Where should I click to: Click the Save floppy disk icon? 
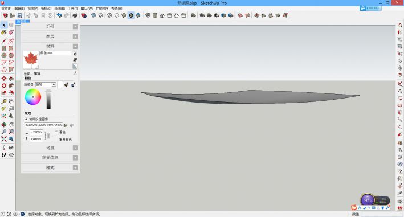click(20, 15)
